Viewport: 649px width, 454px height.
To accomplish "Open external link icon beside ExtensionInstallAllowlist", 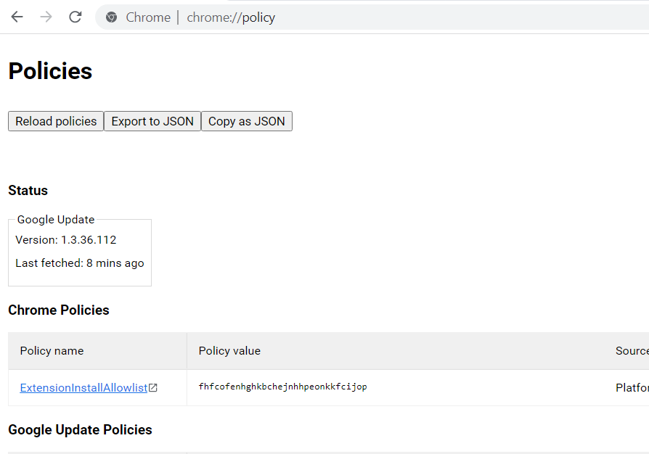I will 153,387.
